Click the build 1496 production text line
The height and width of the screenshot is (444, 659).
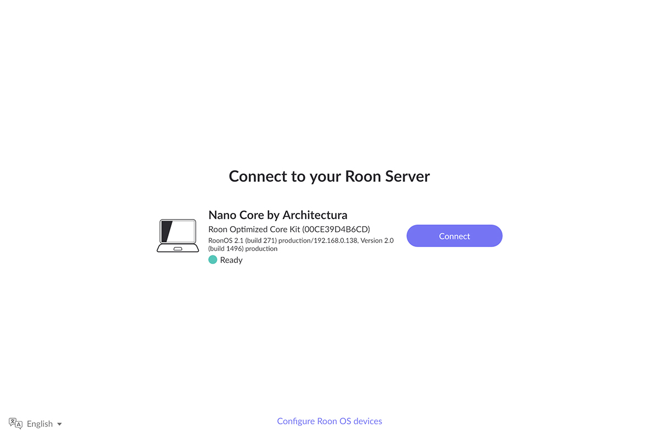[x=243, y=249]
